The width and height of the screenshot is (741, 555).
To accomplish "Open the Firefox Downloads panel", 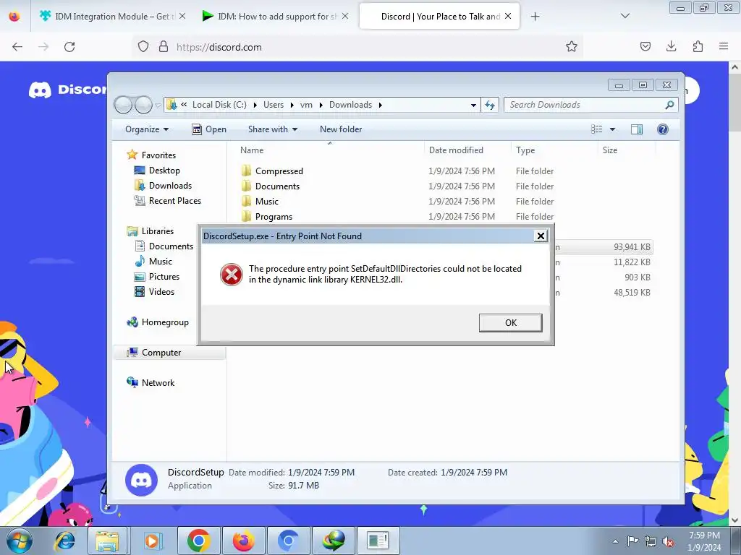I will (x=671, y=46).
